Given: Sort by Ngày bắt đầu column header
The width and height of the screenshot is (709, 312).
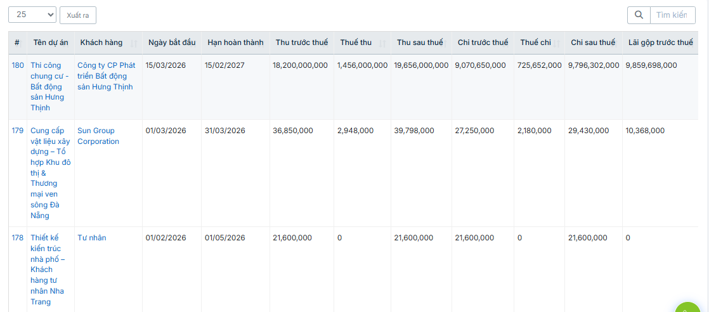Looking at the screenshot, I should pos(171,42).
